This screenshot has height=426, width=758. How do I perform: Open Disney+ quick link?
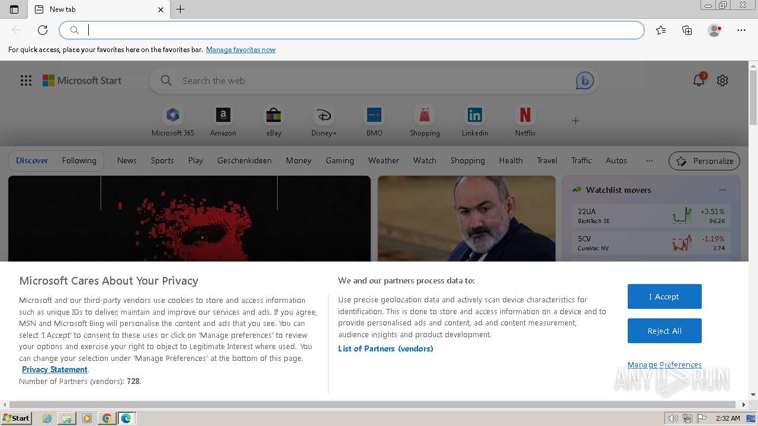[324, 121]
